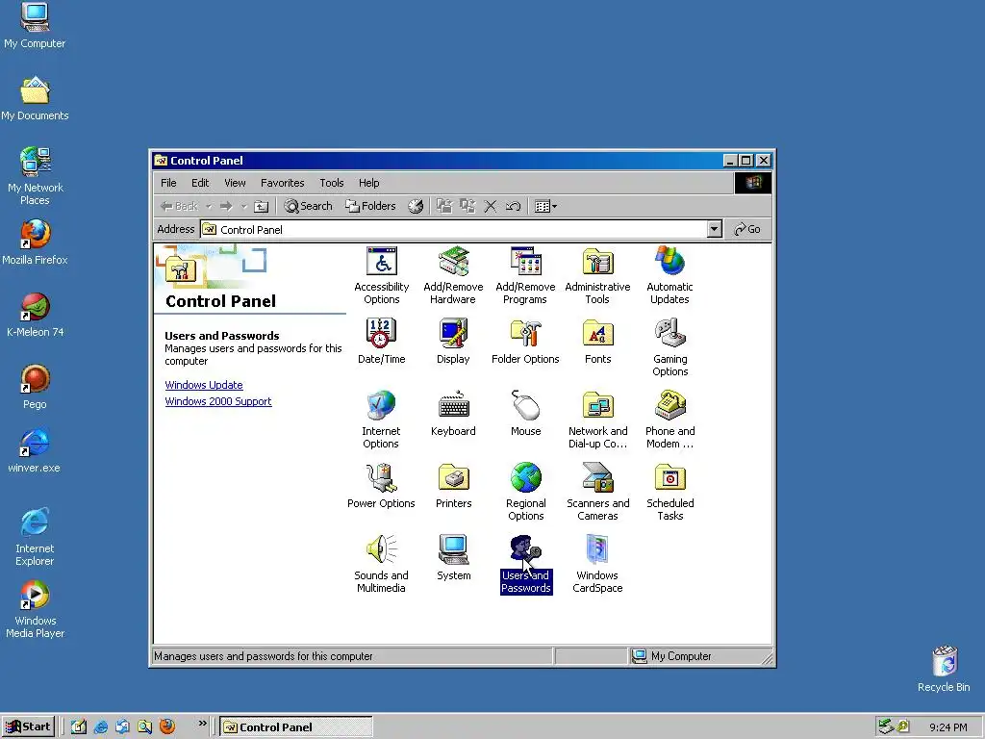Select My Computer desktop icon
Viewport: 985px width, 739px height.
coord(35,25)
